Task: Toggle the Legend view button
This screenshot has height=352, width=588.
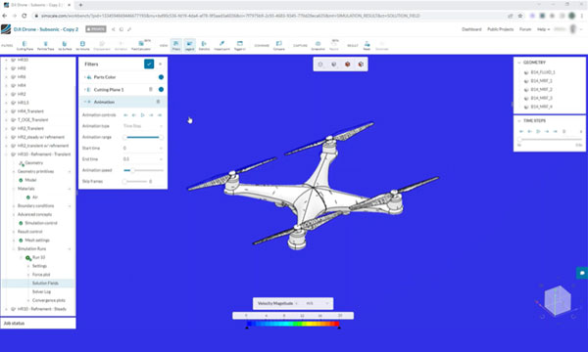Action: 189,46
